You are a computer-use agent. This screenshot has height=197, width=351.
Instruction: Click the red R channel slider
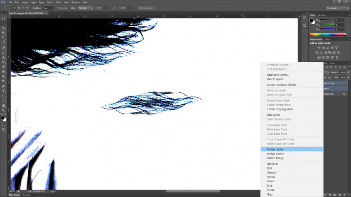click(327, 20)
